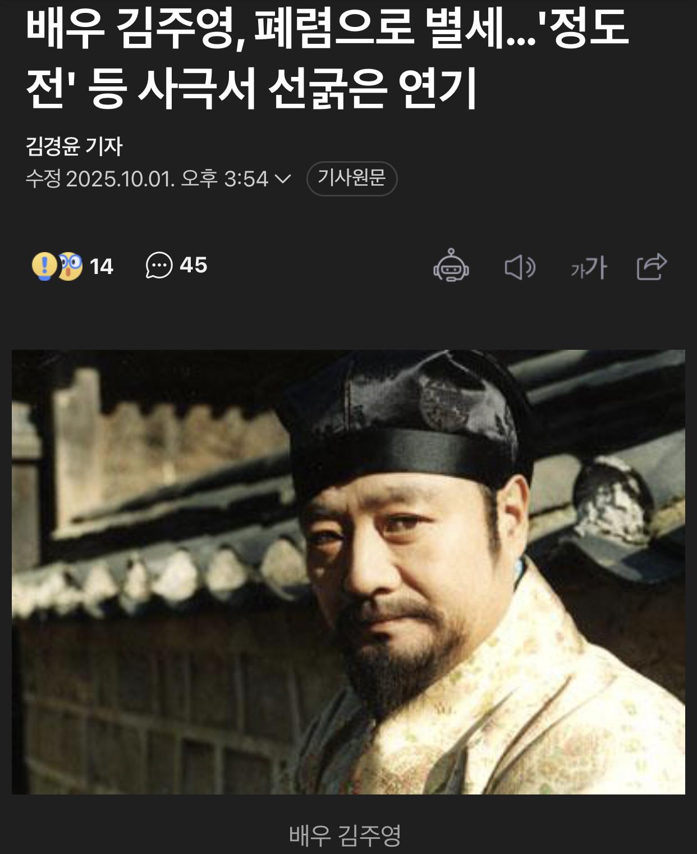The image size is (697, 854).
Task: Open the robot AI summary icon
Action: point(451,265)
